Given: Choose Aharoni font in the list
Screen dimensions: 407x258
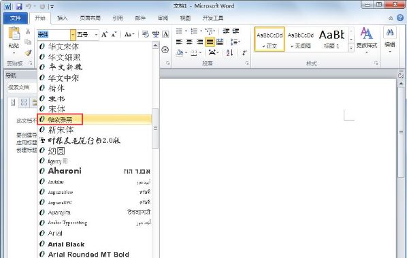Looking at the screenshot, I should 95,171.
